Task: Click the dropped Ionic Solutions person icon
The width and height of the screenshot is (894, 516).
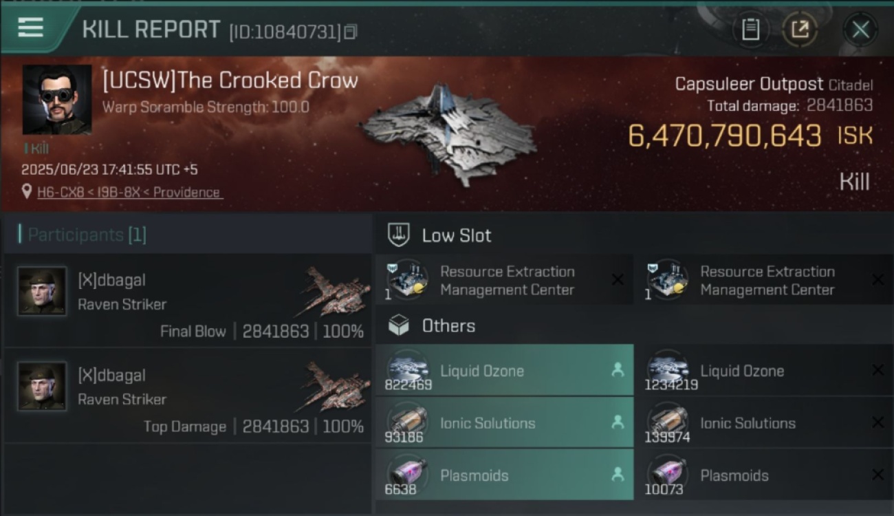Action: pyautogui.click(x=618, y=423)
